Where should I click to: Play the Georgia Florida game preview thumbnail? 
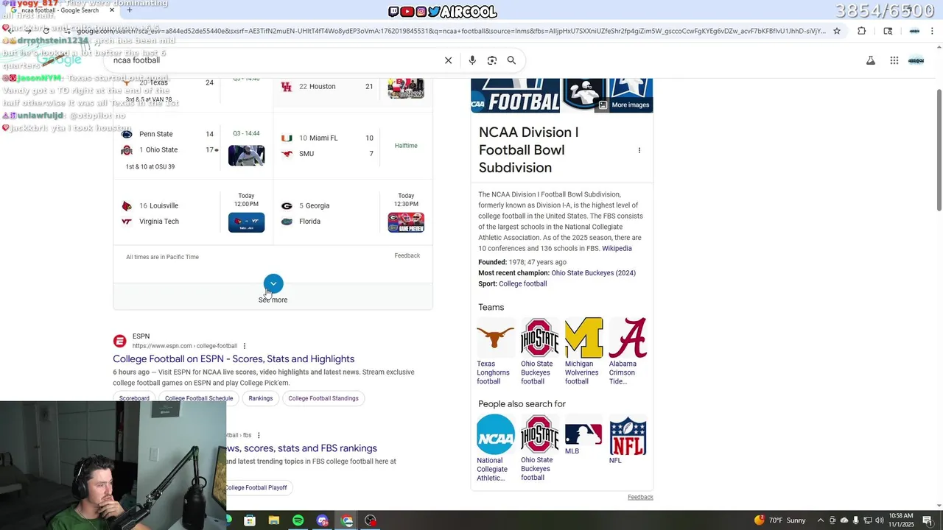[x=406, y=222]
